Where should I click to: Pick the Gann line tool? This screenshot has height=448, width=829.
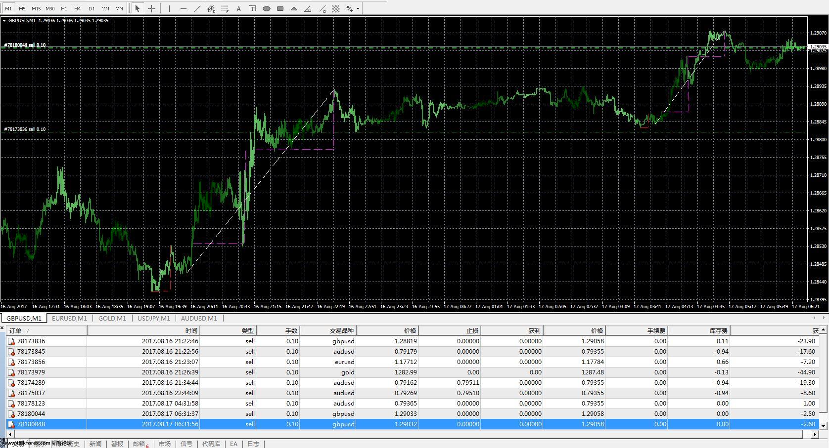[x=322, y=8]
